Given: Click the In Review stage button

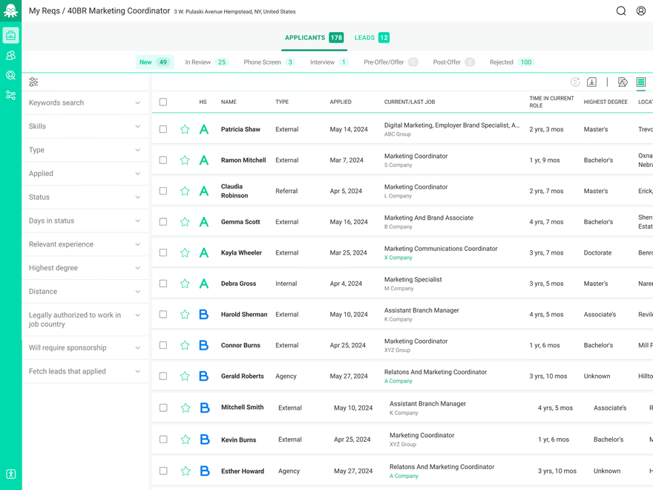Looking at the screenshot, I should tap(205, 62).
